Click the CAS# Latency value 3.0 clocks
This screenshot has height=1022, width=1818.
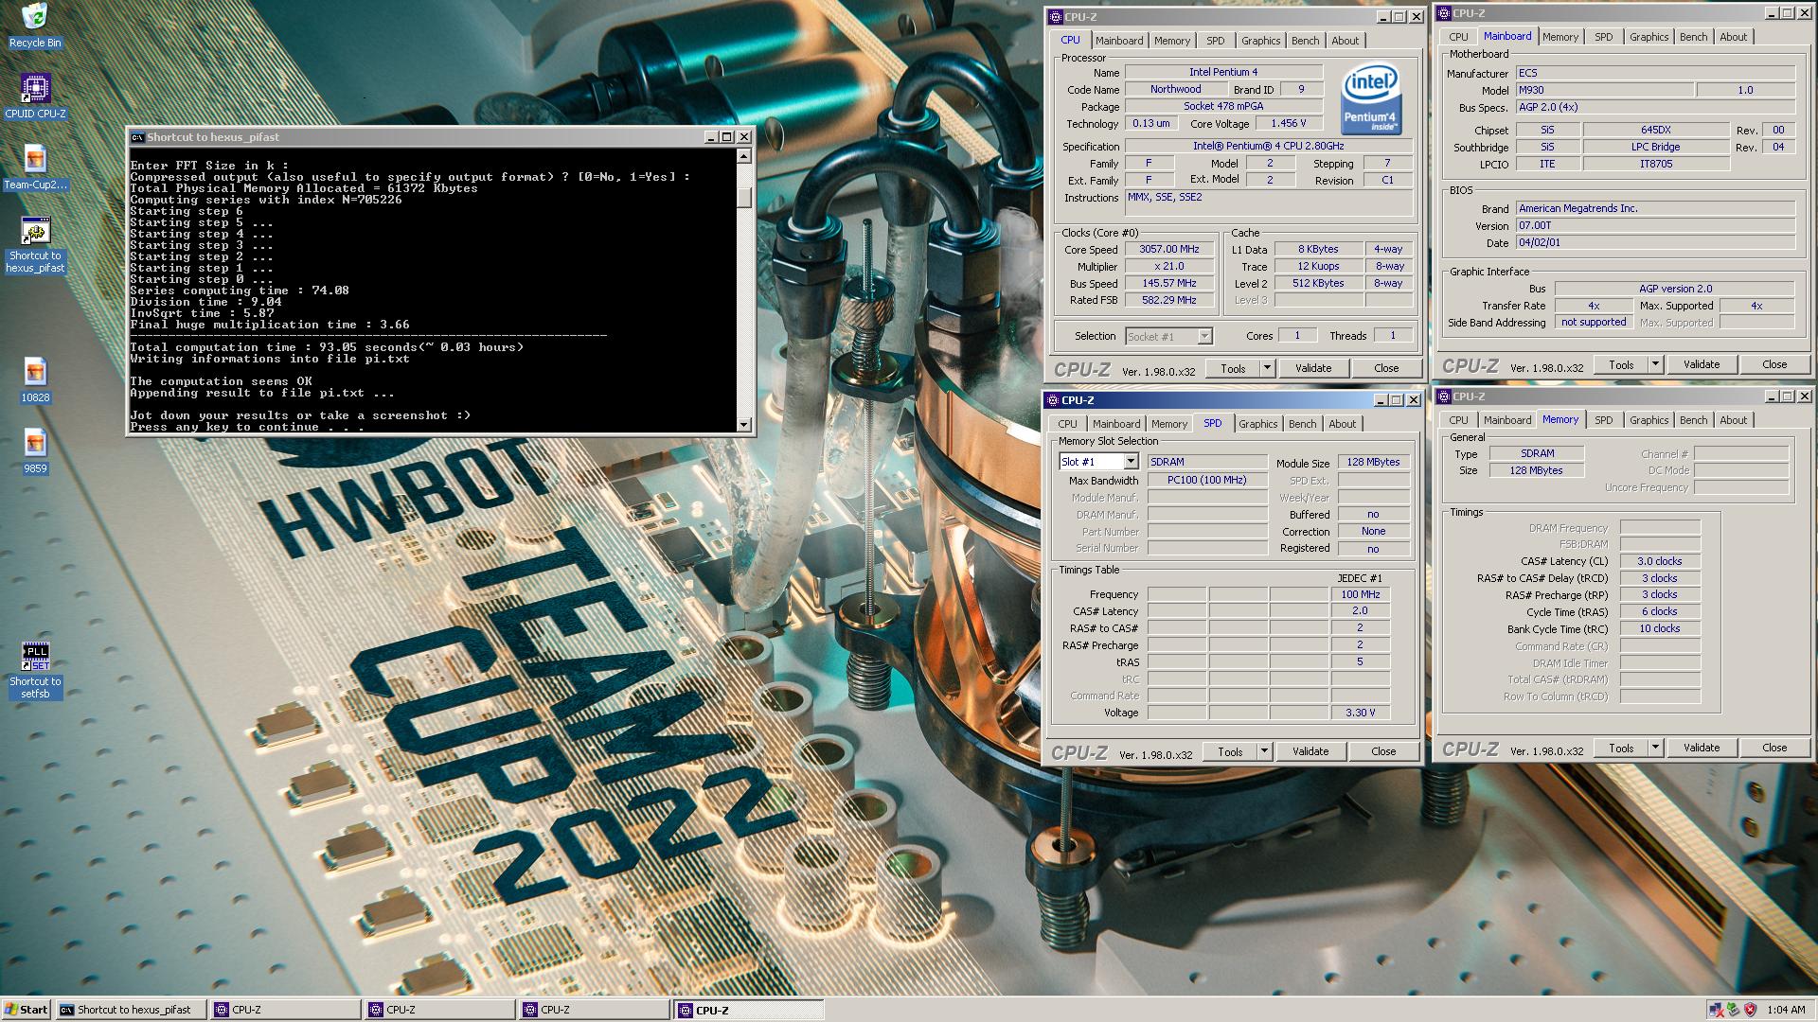tap(1659, 561)
